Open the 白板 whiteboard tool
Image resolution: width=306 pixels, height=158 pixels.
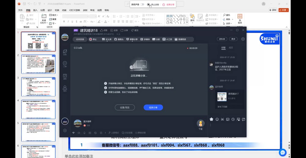(x=156, y=39)
